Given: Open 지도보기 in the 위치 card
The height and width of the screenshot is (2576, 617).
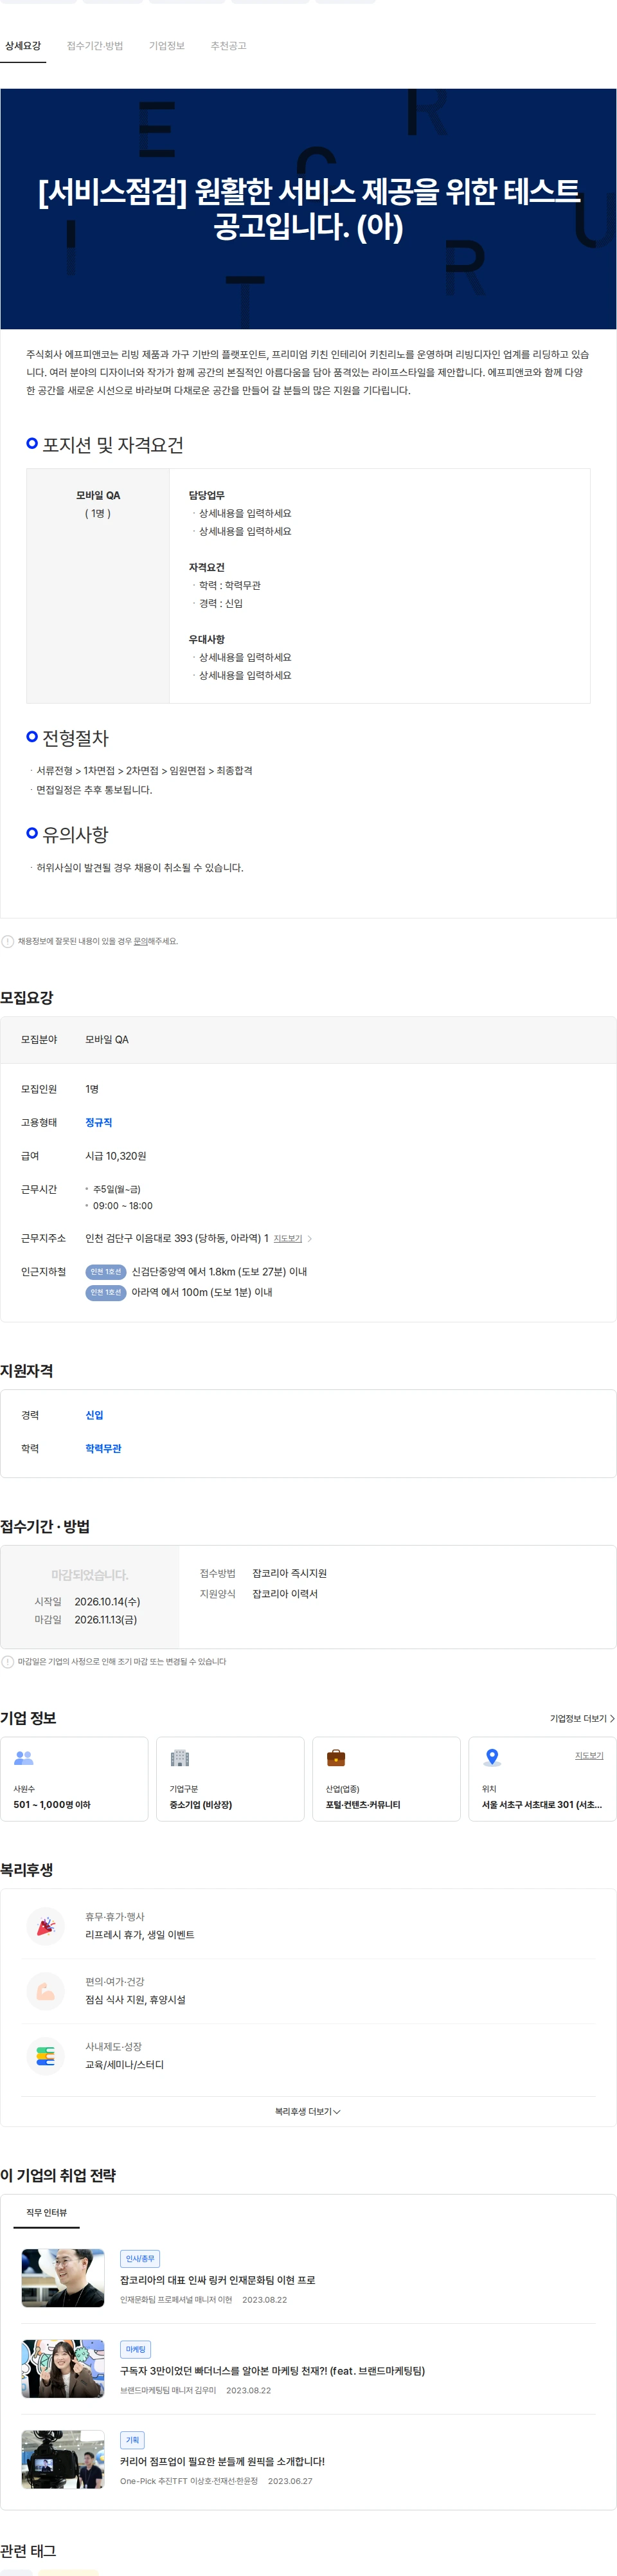Looking at the screenshot, I should click(x=589, y=1755).
